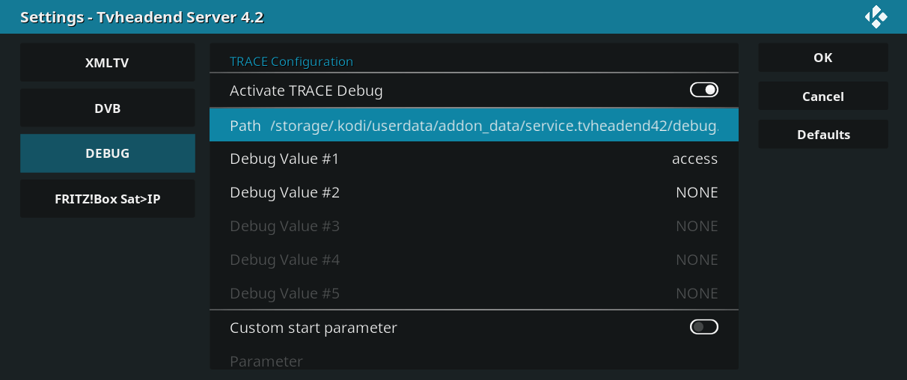
Task: Click the Kodi logo icon
Action: point(876,16)
